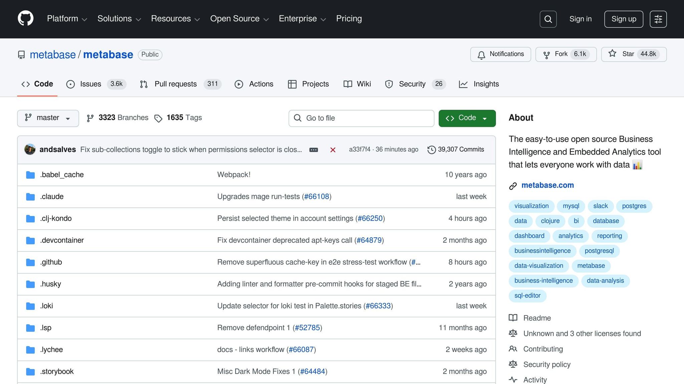Click the failed status red X icon
684x384 pixels.
(333, 150)
